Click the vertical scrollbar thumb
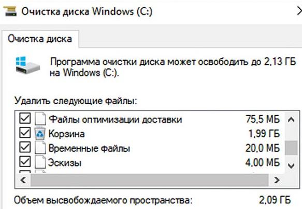The image size is (302, 209). tap(291, 148)
